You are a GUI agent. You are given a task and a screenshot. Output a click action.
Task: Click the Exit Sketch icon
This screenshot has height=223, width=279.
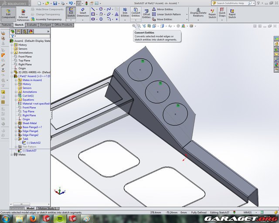pos(71,13)
